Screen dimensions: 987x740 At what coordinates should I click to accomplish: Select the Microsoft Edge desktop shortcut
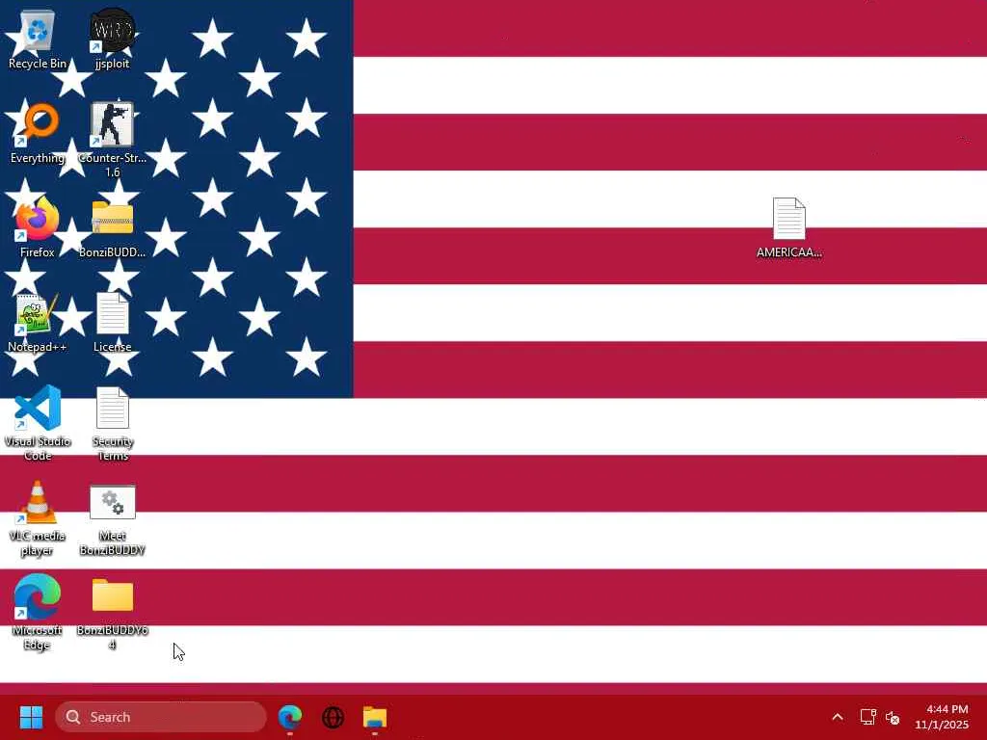[38, 612]
